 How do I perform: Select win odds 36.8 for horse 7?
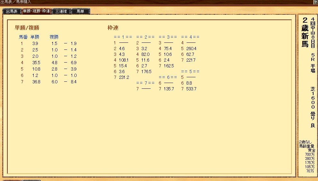(36, 82)
